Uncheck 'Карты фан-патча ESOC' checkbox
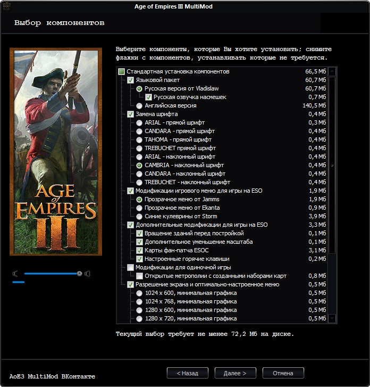370x387 pixels. pyautogui.click(x=139, y=251)
